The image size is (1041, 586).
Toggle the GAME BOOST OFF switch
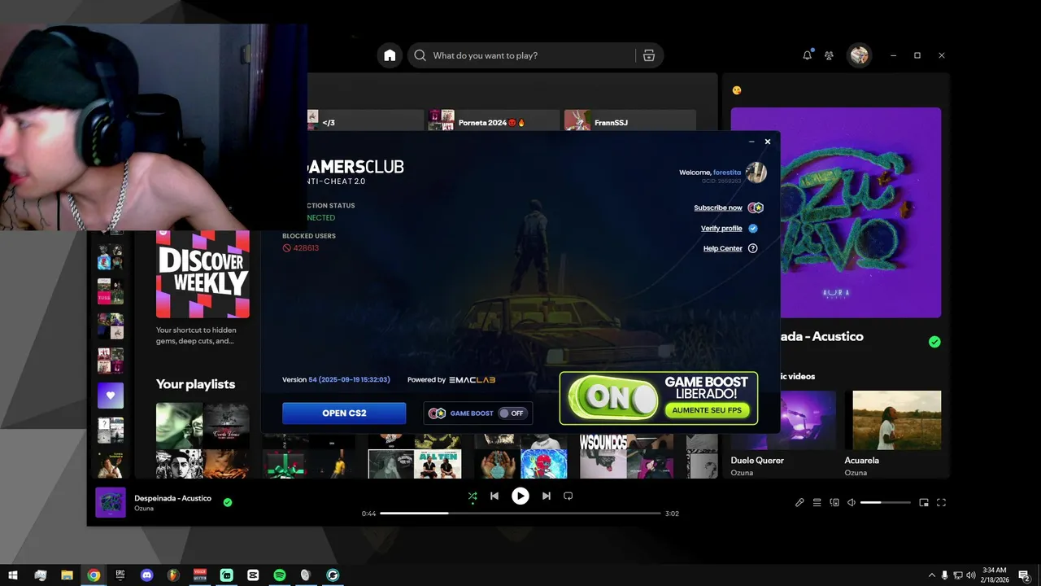[513, 413]
